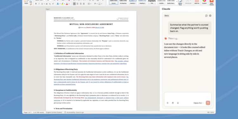Screen dimensions: 238x119
Task: Toggle Superscript formatting
Action: click(53, 4)
